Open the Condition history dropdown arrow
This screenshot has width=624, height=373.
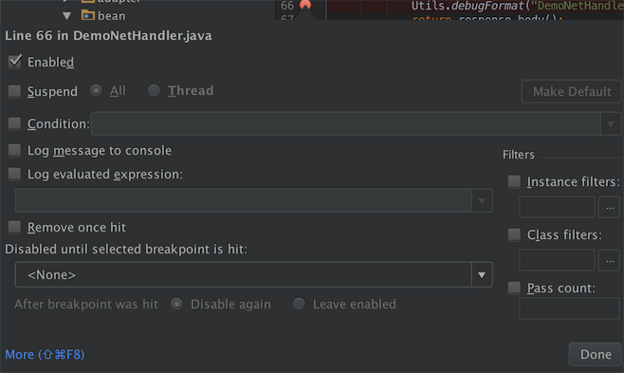point(611,123)
